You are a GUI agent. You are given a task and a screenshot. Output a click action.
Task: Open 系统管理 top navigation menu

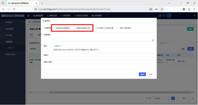tap(97, 16)
